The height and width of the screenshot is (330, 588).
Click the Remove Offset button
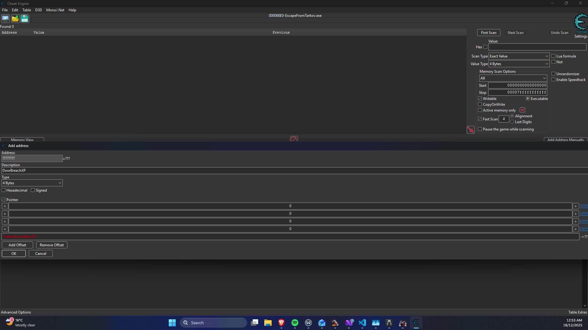click(x=52, y=245)
